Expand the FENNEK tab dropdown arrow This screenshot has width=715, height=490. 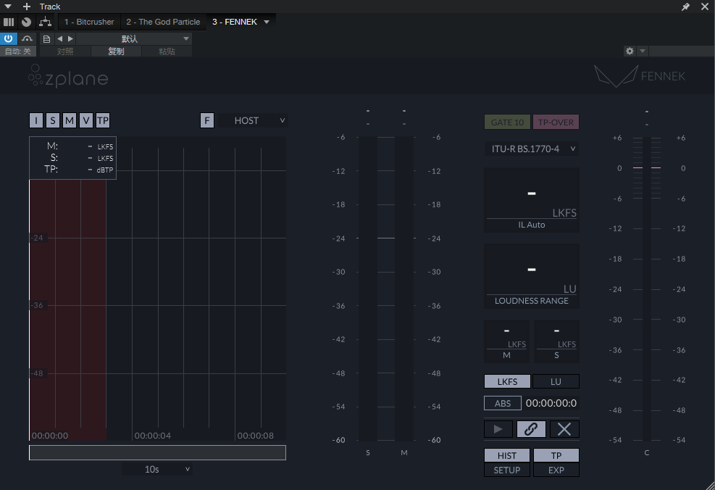267,22
